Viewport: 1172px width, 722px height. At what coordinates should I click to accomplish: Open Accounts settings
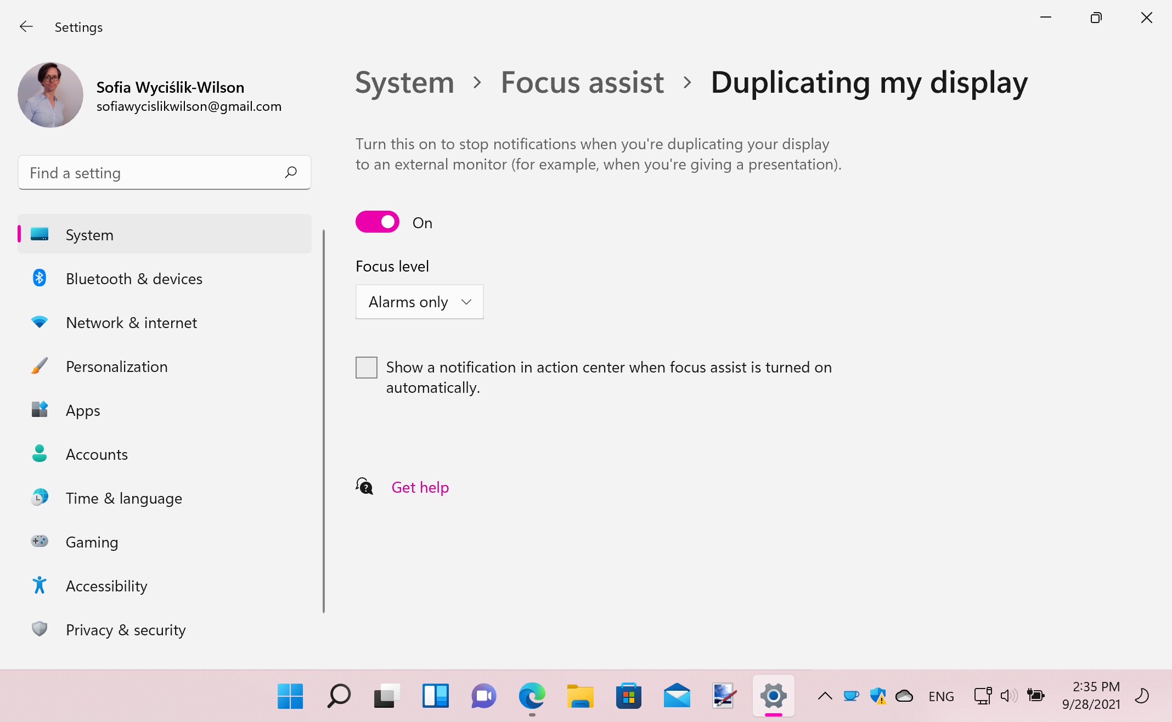tap(165, 454)
